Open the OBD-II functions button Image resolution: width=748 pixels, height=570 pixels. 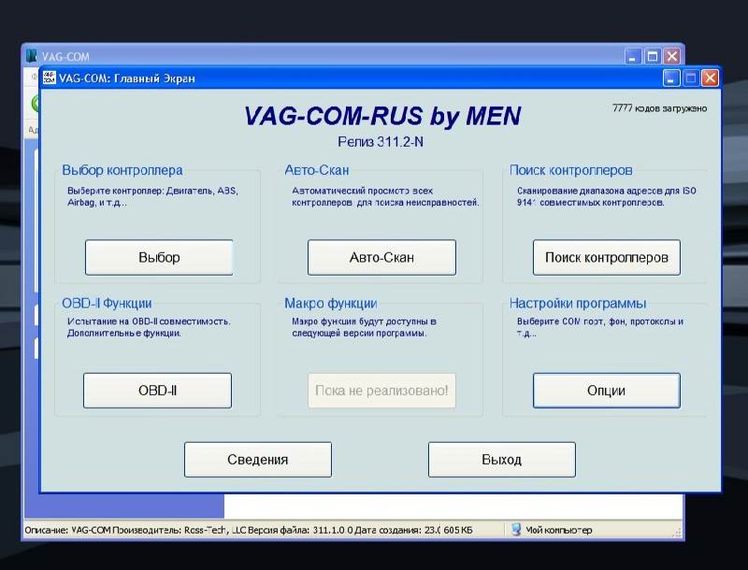point(157,391)
